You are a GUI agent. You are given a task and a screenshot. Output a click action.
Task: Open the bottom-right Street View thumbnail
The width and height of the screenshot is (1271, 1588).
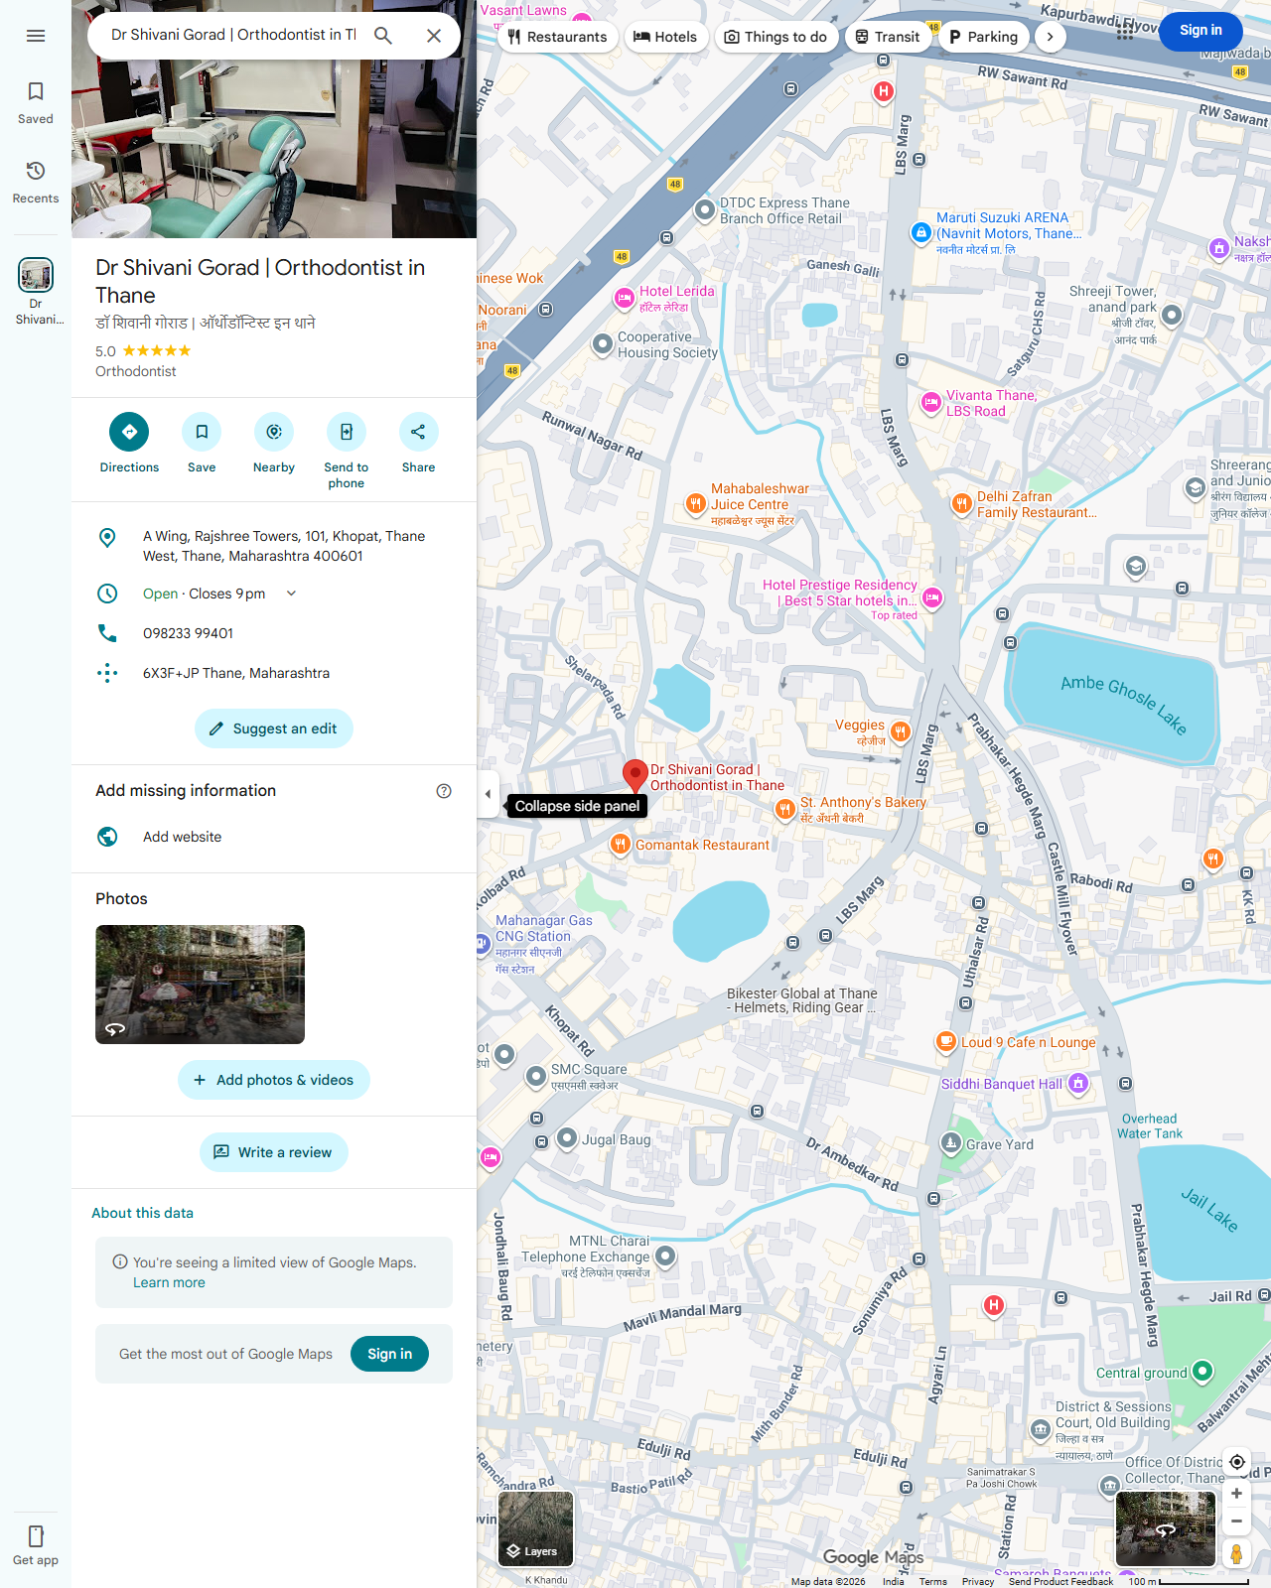click(1166, 1528)
